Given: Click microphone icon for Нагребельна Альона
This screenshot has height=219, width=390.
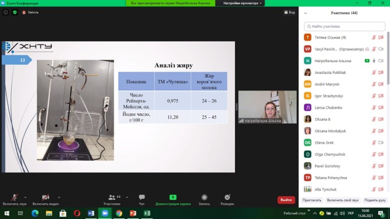Looking at the screenshot, I should tap(374, 60).
